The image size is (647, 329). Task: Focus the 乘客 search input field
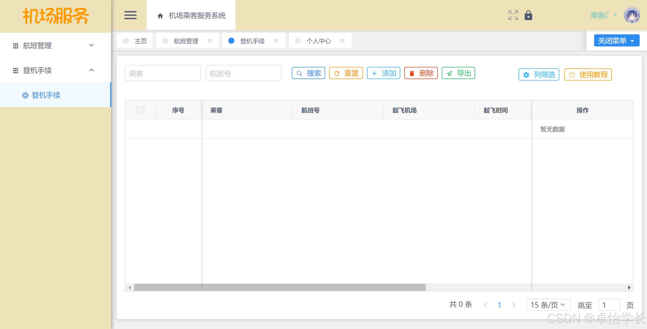click(x=163, y=73)
